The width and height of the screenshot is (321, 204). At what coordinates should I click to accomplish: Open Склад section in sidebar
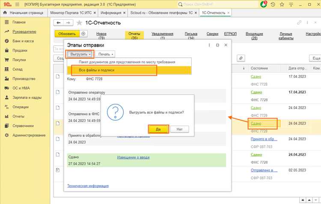(x=18, y=69)
